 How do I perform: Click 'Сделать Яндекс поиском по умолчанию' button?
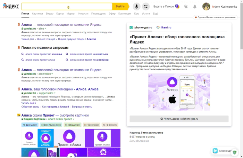click(215, 17)
